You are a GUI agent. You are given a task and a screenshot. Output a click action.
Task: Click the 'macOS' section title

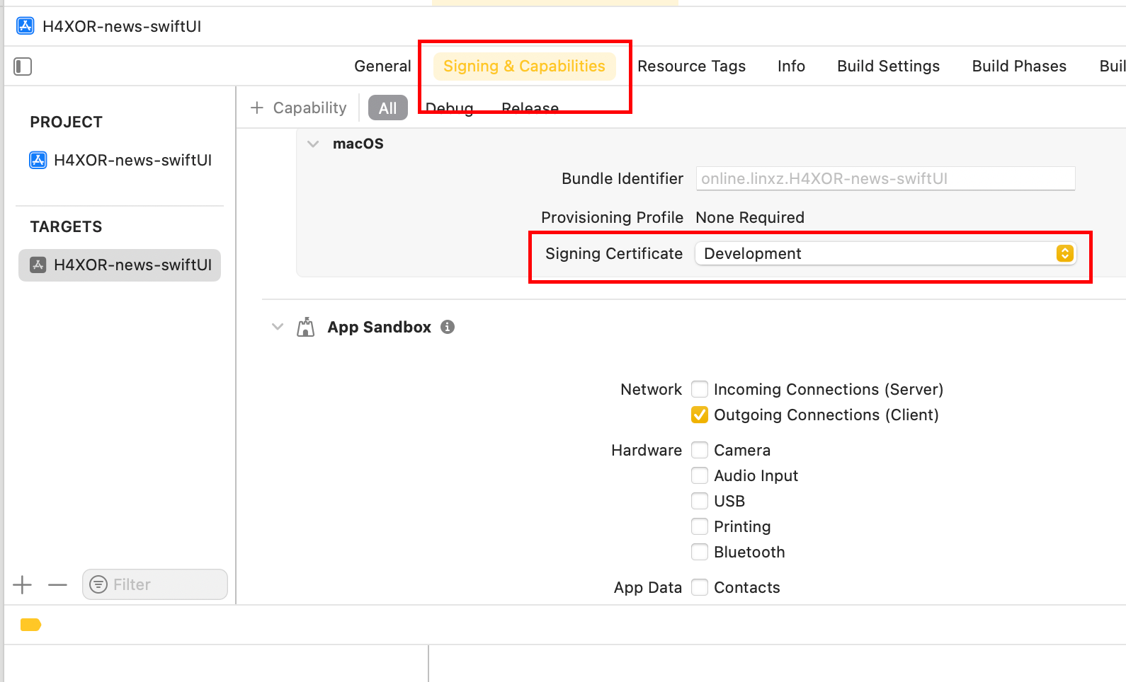point(358,144)
